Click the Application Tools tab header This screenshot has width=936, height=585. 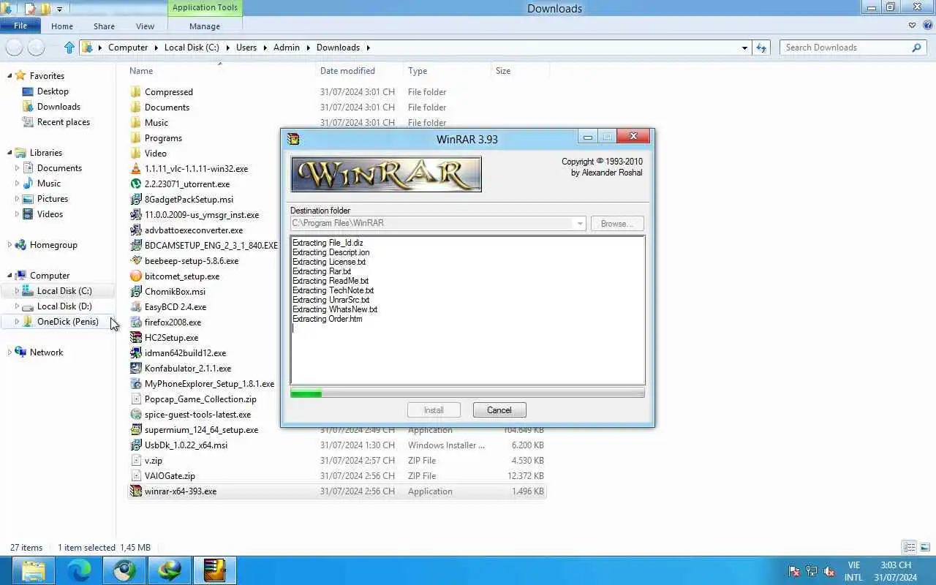click(205, 8)
